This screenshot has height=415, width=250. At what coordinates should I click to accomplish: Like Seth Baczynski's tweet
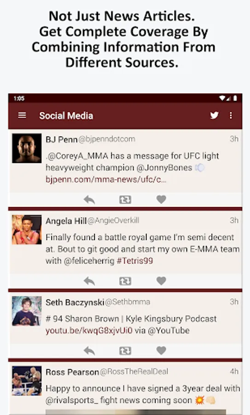pyautogui.click(x=161, y=351)
